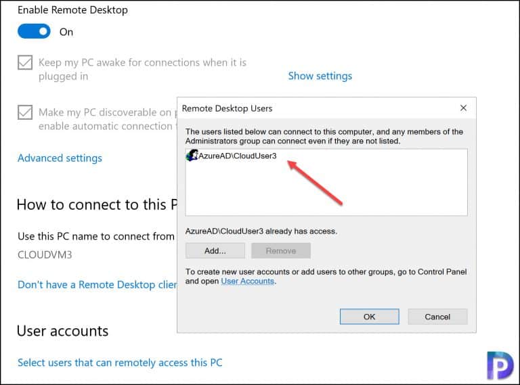Image resolution: width=520 pixels, height=385 pixels.
Task: Click the 'already has access' status text
Action: tap(261, 231)
